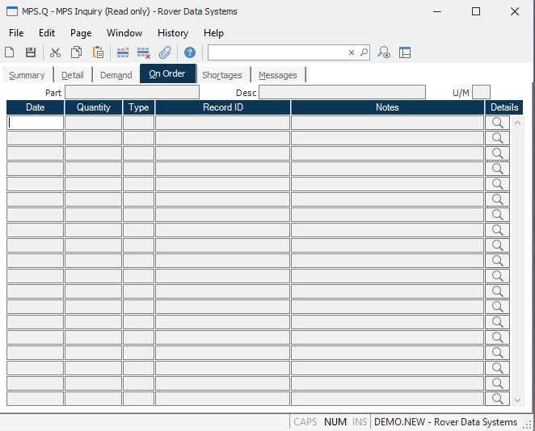Select the Demand tab
This screenshot has height=431, width=535.
click(x=116, y=75)
